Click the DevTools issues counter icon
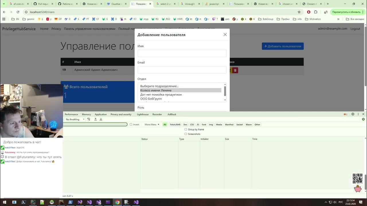 pyautogui.click(x=345, y=114)
